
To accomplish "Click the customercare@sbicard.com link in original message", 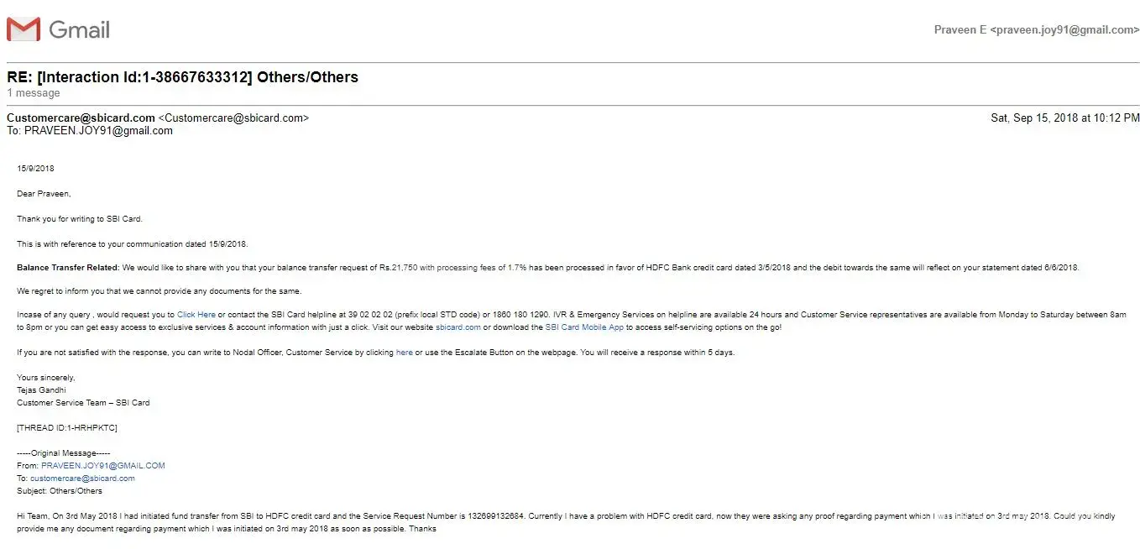I will (x=82, y=478).
